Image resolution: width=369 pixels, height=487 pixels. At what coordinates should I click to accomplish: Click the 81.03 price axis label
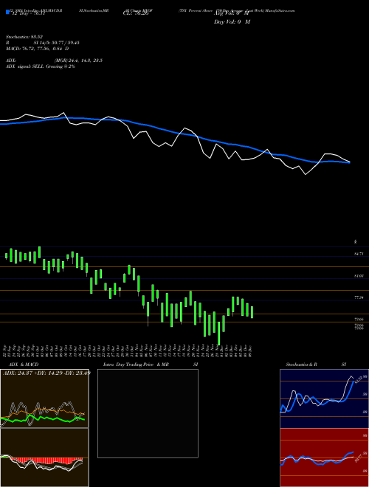(359, 276)
